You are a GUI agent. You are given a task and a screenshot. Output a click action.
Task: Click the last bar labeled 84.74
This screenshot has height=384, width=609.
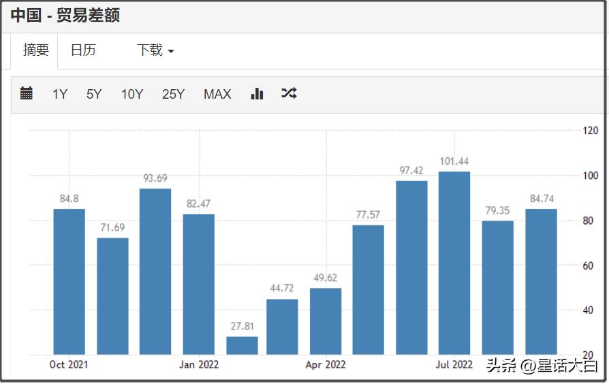point(541,281)
